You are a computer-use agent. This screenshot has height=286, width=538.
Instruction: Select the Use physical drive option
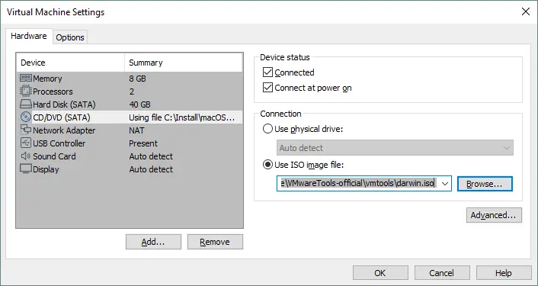(267, 129)
